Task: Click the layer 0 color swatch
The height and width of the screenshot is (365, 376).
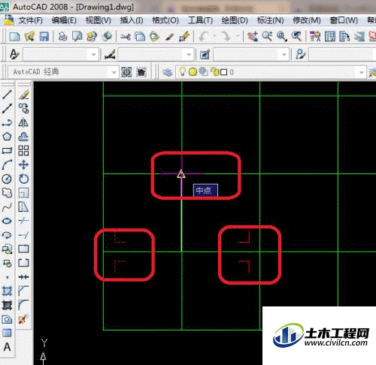Action: click(224, 72)
